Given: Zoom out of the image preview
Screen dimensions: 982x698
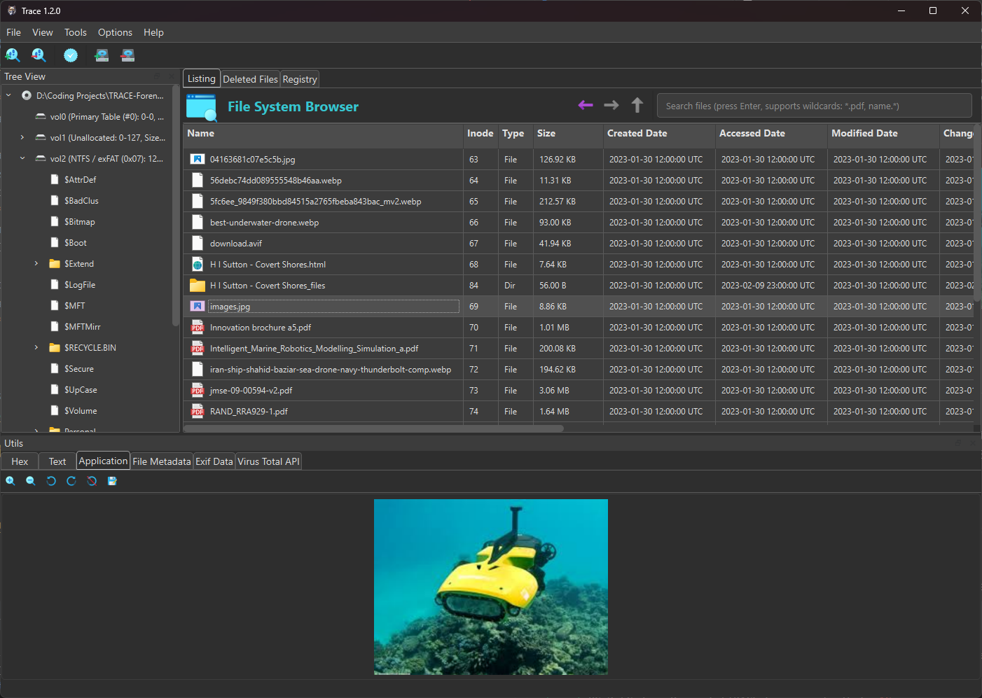Looking at the screenshot, I should pyautogui.click(x=31, y=481).
